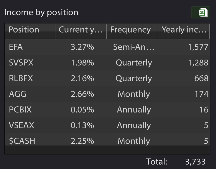Select the EFA position row
The height and width of the screenshot is (169, 216).
tap(107, 47)
